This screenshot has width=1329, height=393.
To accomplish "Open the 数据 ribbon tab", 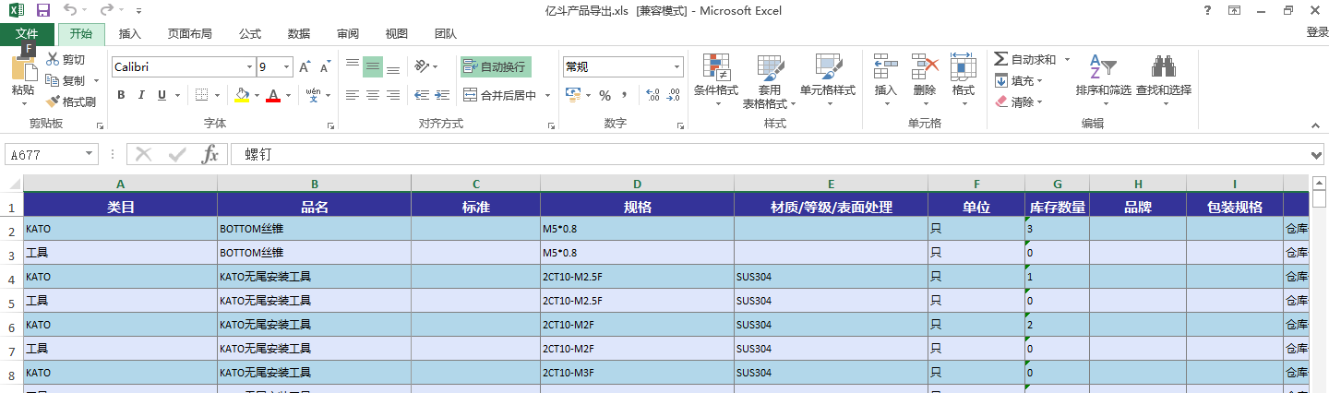I will pyautogui.click(x=299, y=34).
